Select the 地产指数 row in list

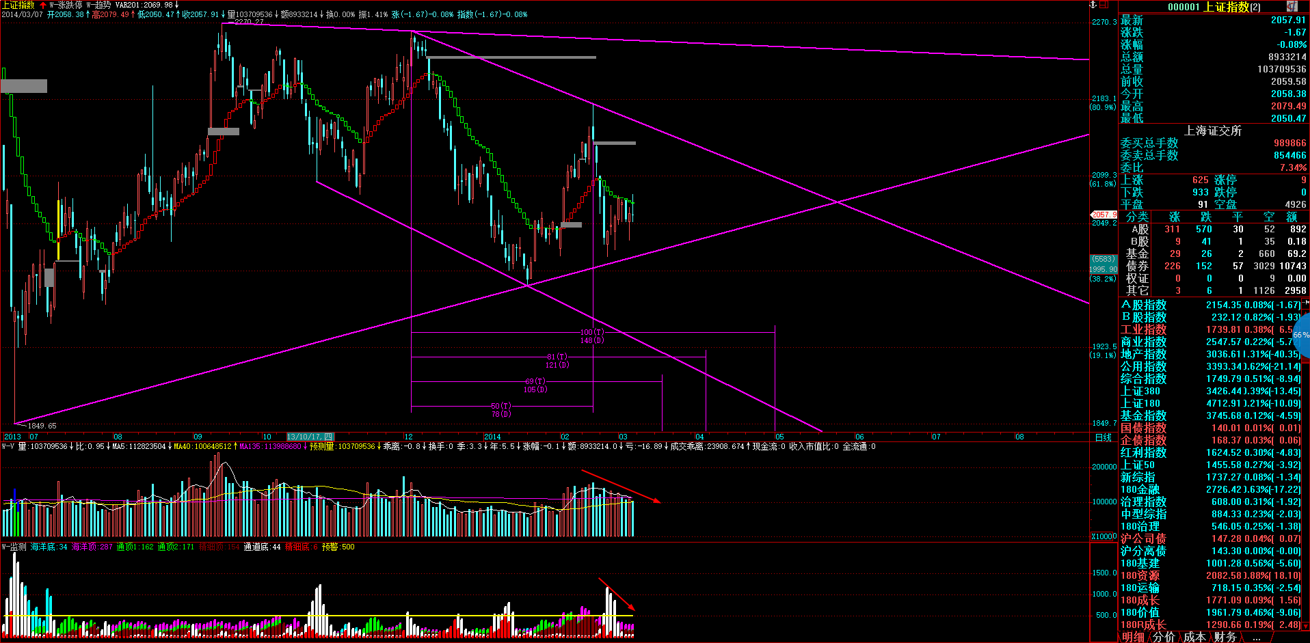coord(1143,354)
